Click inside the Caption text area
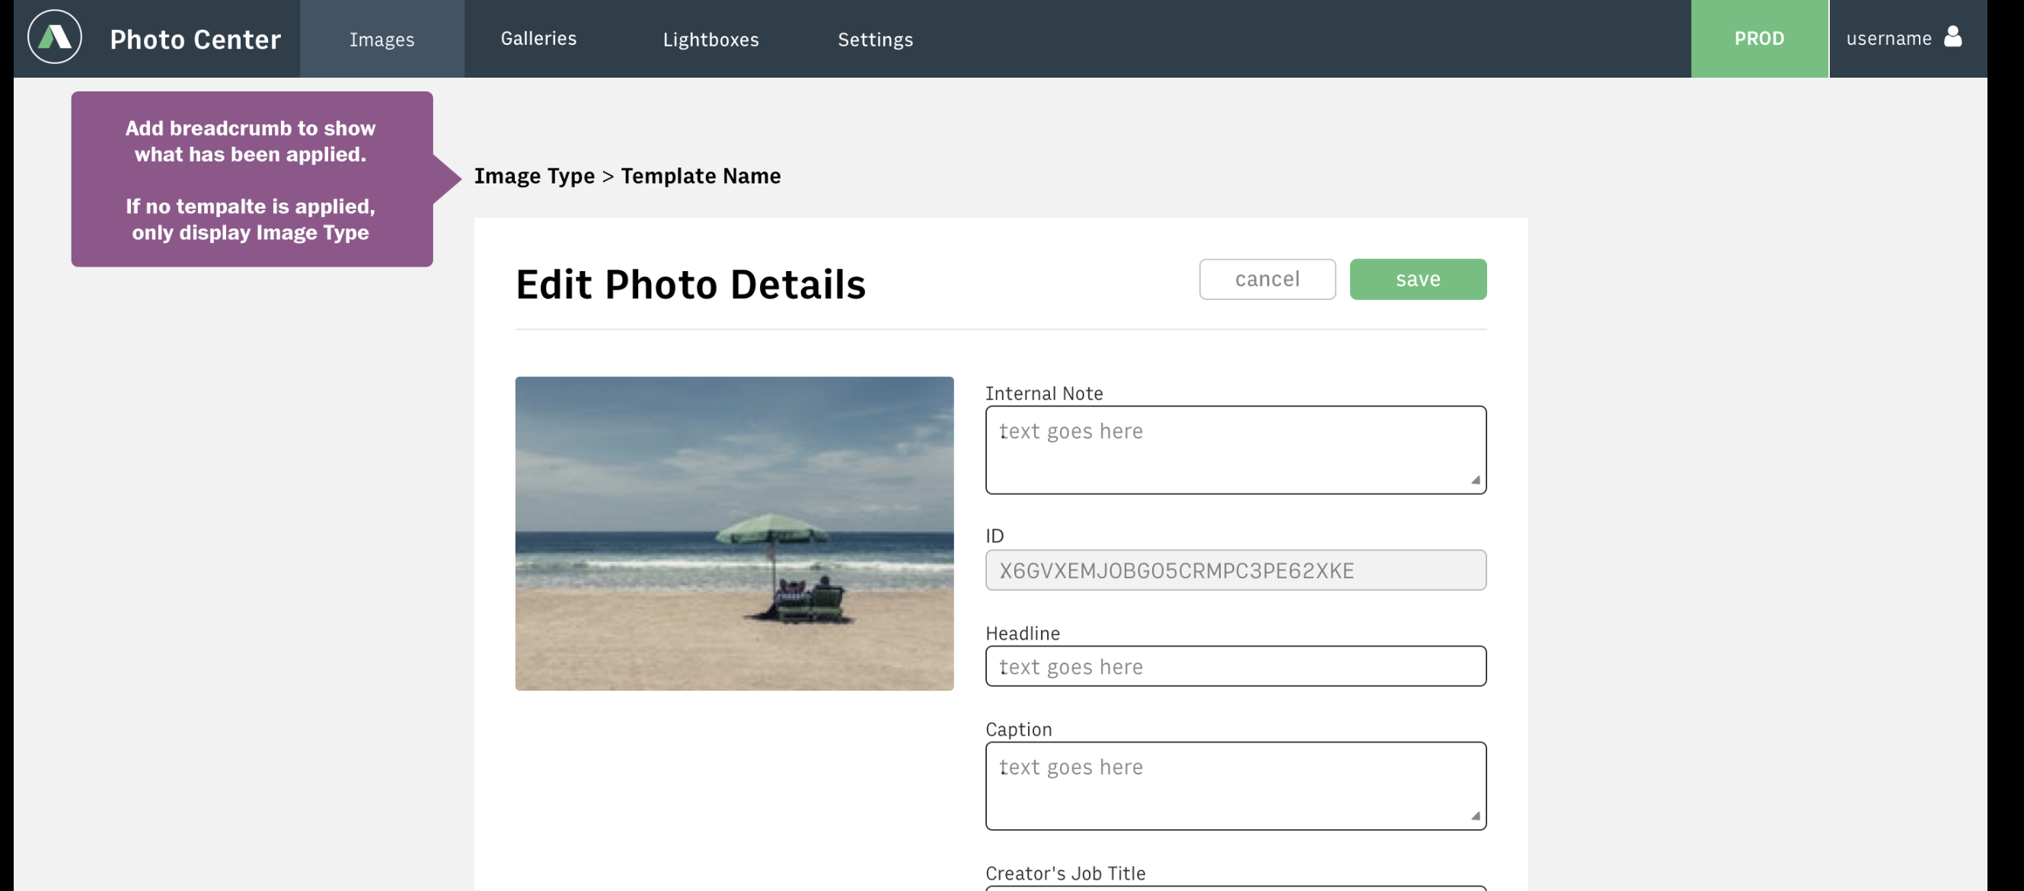2024x891 pixels. tap(1235, 786)
